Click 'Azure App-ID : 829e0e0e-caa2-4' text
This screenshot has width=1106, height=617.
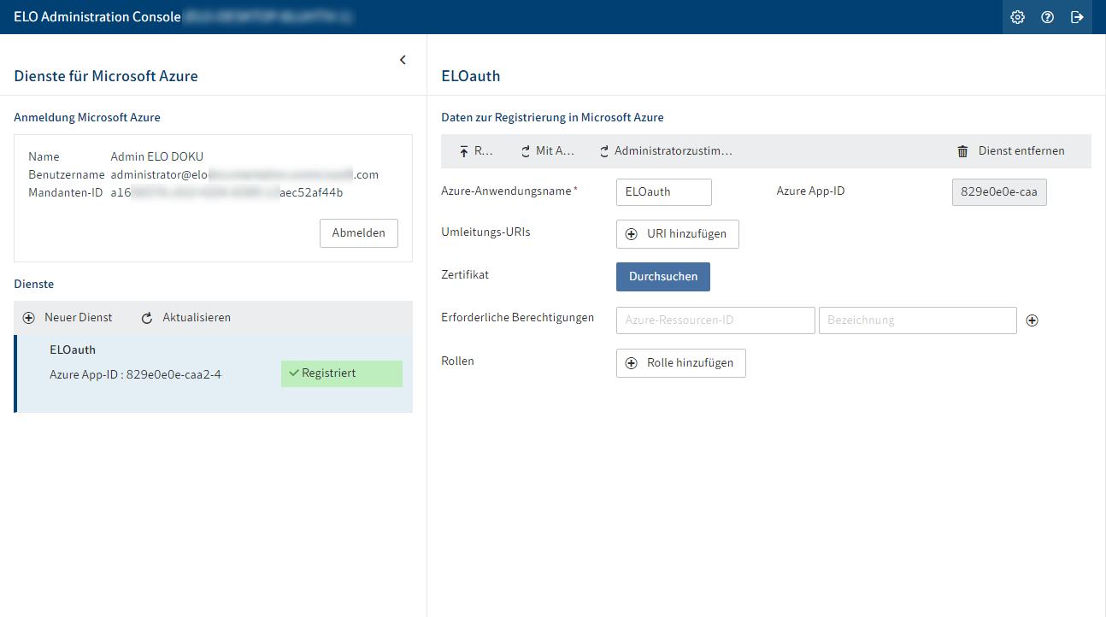pyautogui.click(x=136, y=374)
